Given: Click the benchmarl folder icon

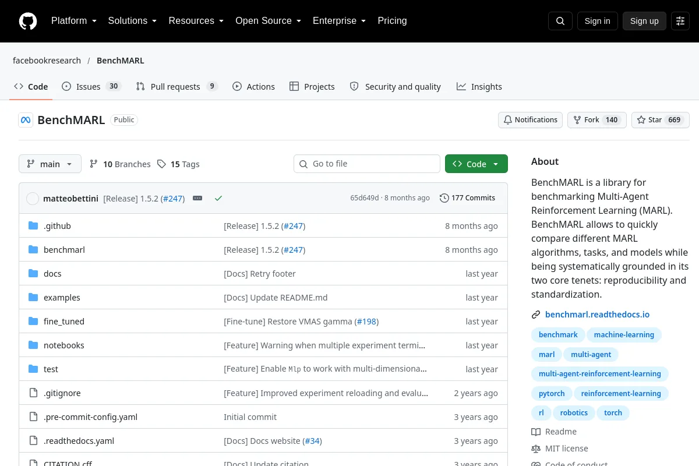Looking at the screenshot, I should pyautogui.click(x=33, y=250).
